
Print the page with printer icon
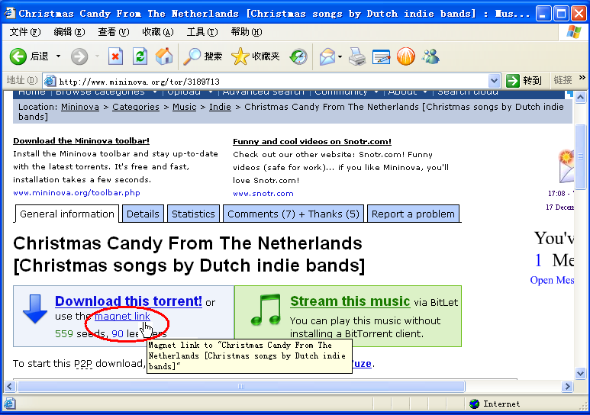[x=356, y=56]
